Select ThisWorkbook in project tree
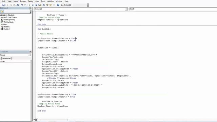217x122 pixels. 8,22
